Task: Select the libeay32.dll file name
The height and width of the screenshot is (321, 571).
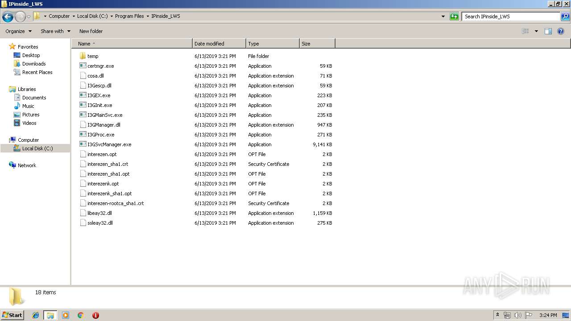Action: click(99, 213)
